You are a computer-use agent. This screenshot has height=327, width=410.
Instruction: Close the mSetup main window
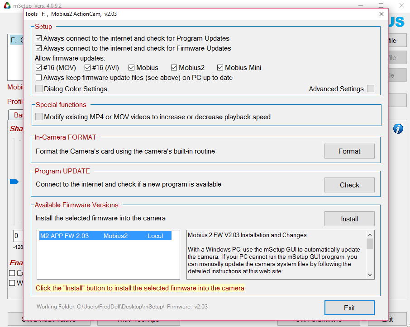tap(402, 5)
